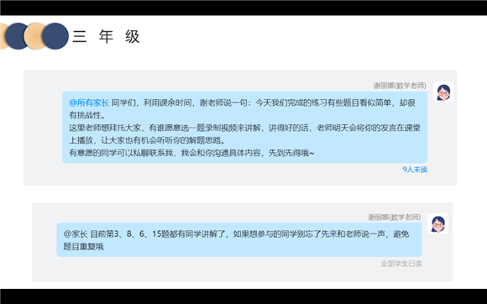Click sender name above the first message
The height and width of the screenshot is (304, 487).
point(400,86)
